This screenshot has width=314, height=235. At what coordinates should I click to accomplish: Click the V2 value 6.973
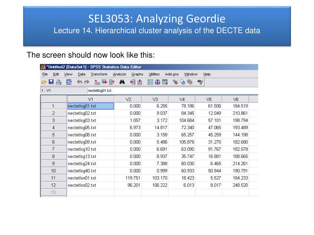(128, 128)
